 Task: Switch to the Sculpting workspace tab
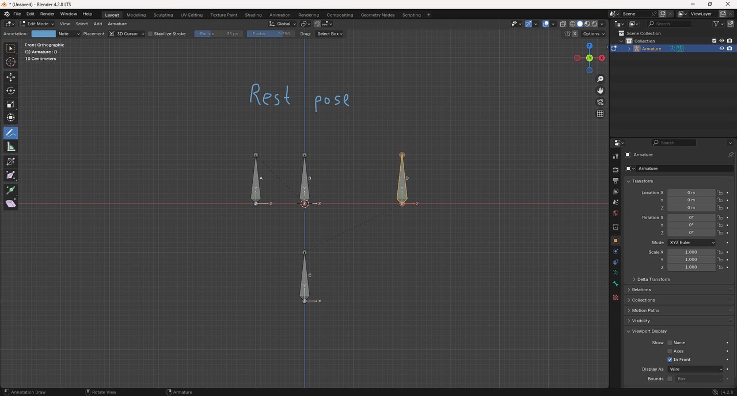(163, 14)
